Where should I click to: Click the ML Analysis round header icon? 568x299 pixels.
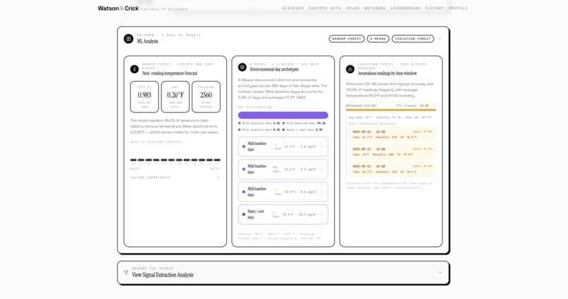pyautogui.click(x=128, y=39)
